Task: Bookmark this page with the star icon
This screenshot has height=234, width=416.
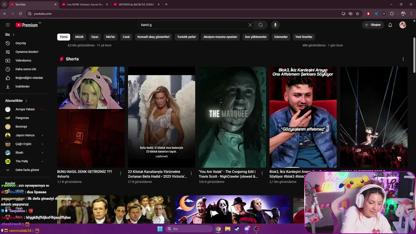Action: pyautogui.click(x=357, y=14)
